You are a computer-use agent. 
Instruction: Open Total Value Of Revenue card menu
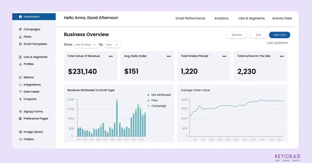click(111, 56)
